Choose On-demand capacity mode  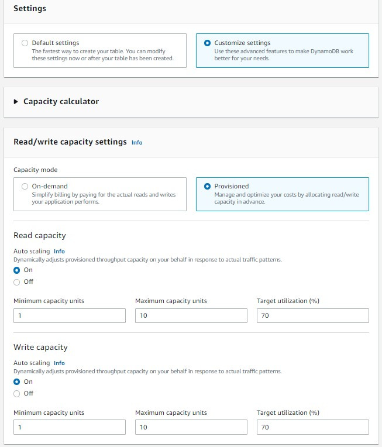click(x=25, y=187)
